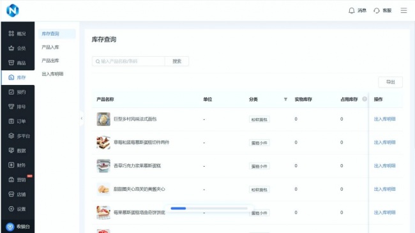This screenshot has width=415, height=233.
Task: Open the 设置 settings gear icon
Action: 11,209
